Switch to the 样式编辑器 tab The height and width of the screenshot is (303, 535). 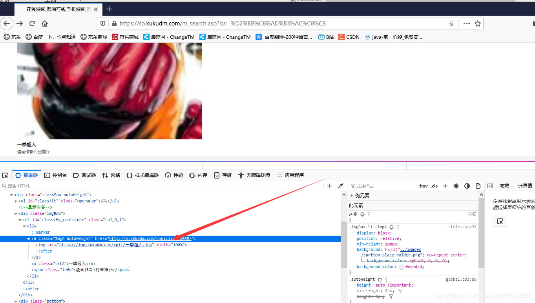pyautogui.click(x=142, y=175)
